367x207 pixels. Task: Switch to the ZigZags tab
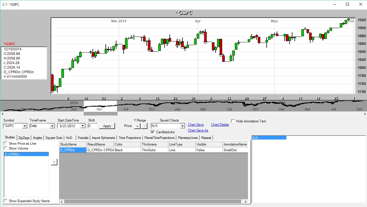click(x=24, y=138)
